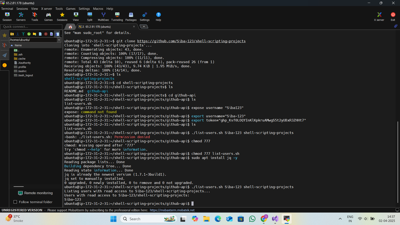Image resolution: width=400 pixels, height=225 pixels.
Task: Enable Follow terminal folder checkbox
Action: [15, 202]
